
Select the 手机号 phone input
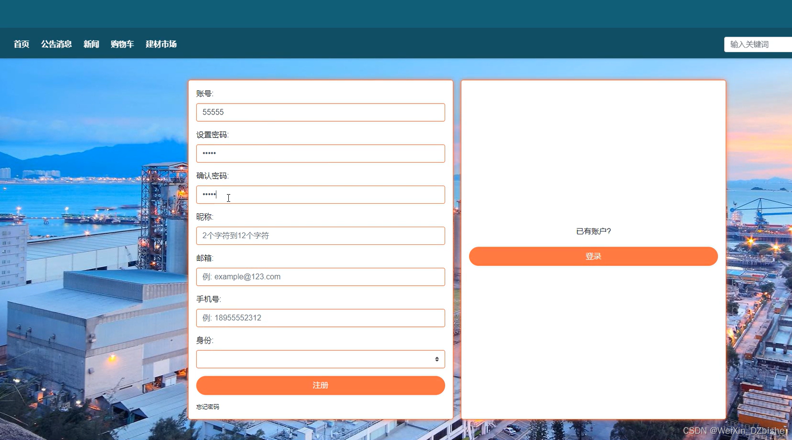tap(321, 318)
